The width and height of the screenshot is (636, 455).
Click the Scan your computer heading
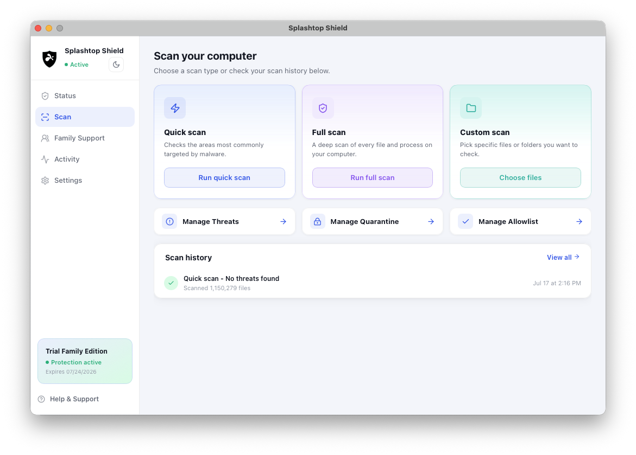pos(205,56)
